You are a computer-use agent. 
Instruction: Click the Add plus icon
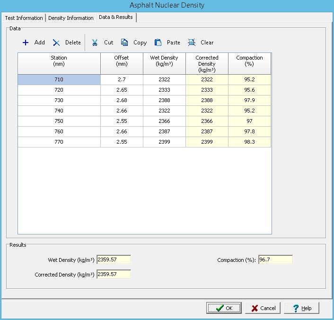point(26,43)
